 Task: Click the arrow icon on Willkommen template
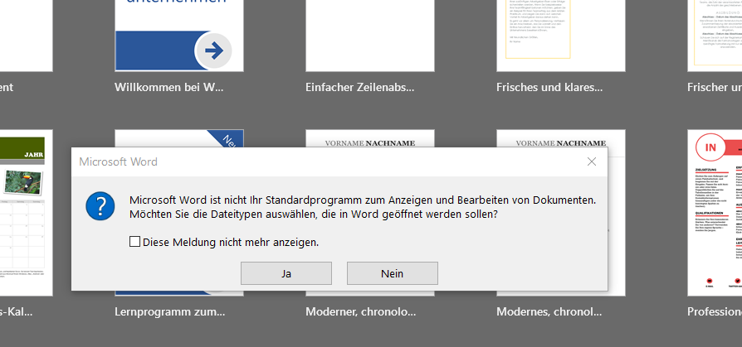(214, 51)
